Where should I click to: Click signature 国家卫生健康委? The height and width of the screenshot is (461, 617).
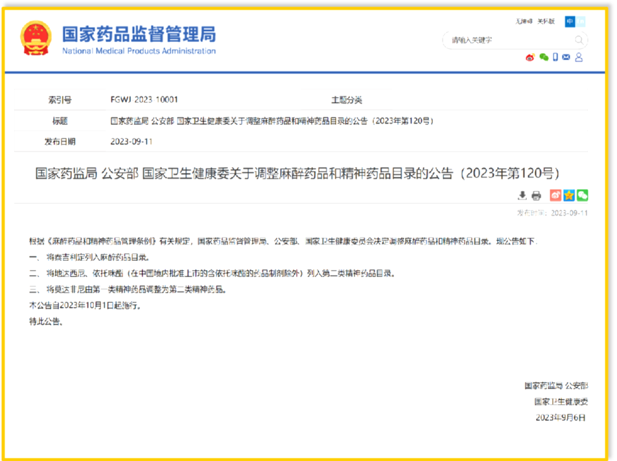point(561,401)
